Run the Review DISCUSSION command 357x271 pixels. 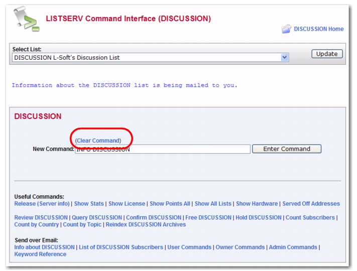click(x=41, y=218)
